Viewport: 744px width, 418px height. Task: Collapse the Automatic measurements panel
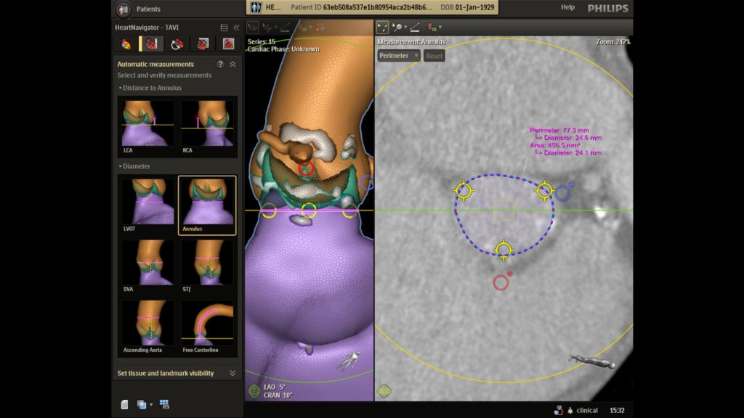232,65
